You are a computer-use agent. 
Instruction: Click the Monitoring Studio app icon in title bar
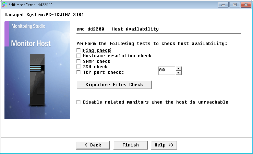point(4,4)
